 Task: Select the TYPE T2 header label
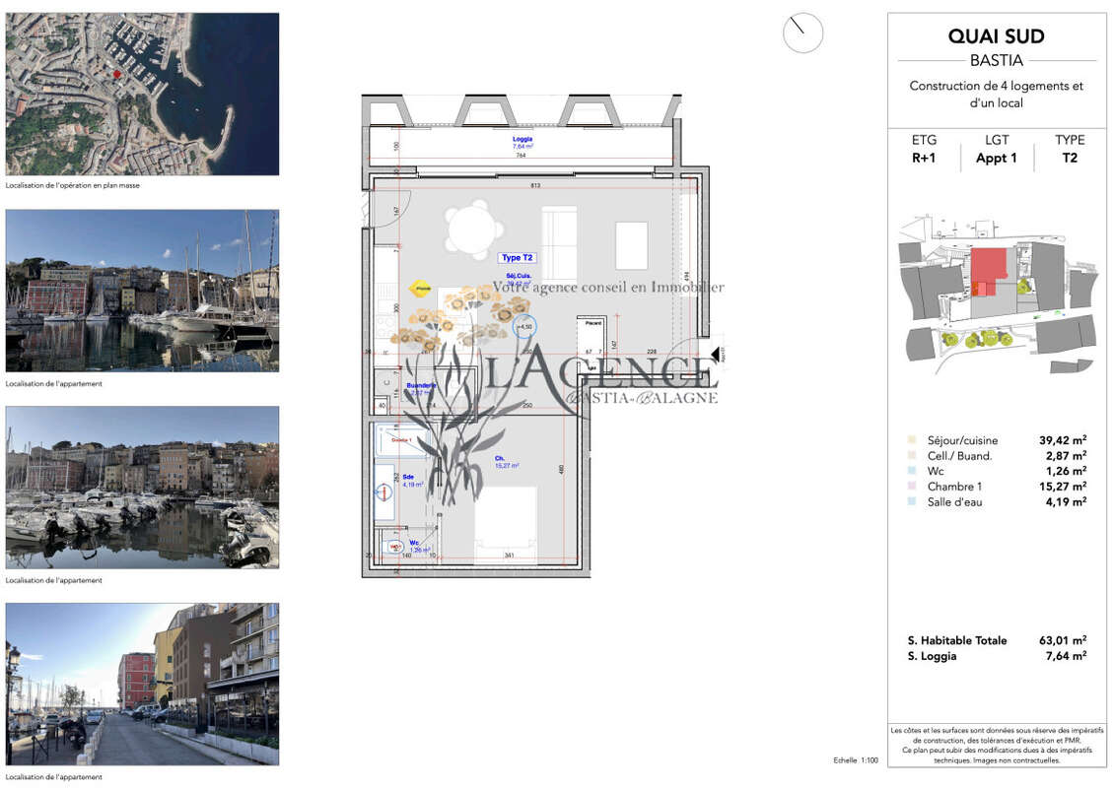click(1069, 149)
